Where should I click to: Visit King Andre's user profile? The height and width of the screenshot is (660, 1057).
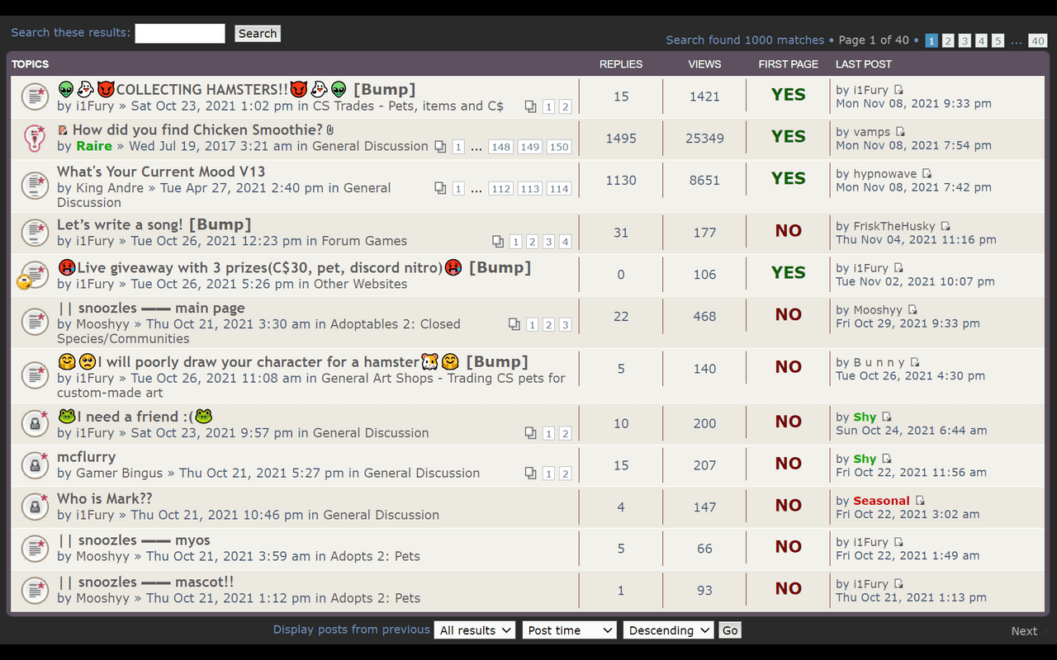click(x=110, y=188)
